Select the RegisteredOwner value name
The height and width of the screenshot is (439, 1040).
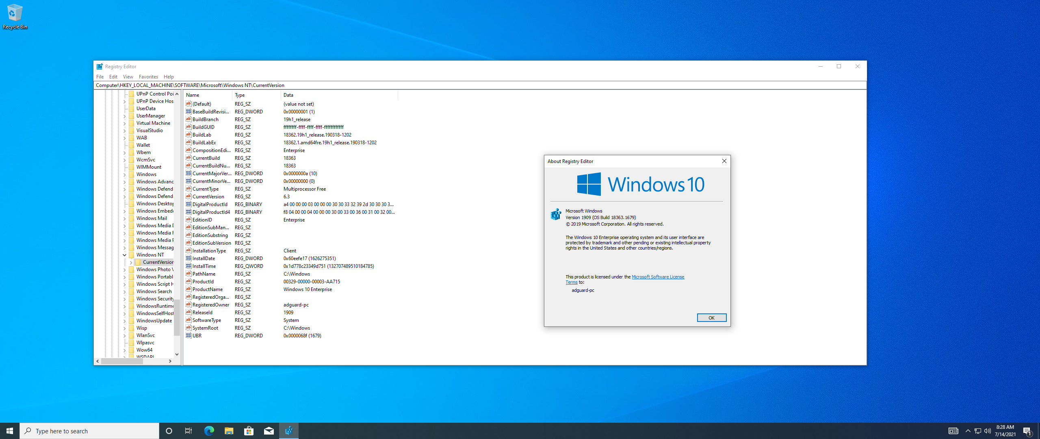click(x=210, y=304)
